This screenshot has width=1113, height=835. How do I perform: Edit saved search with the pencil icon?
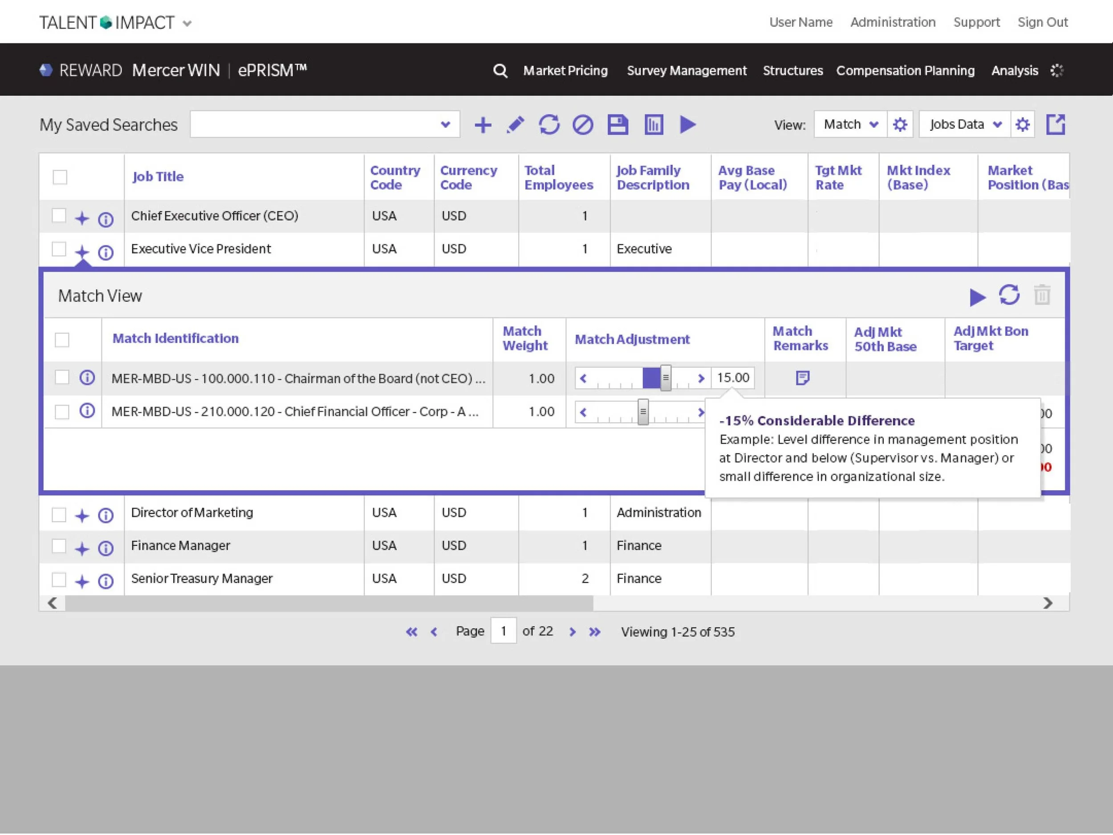pos(515,125)
